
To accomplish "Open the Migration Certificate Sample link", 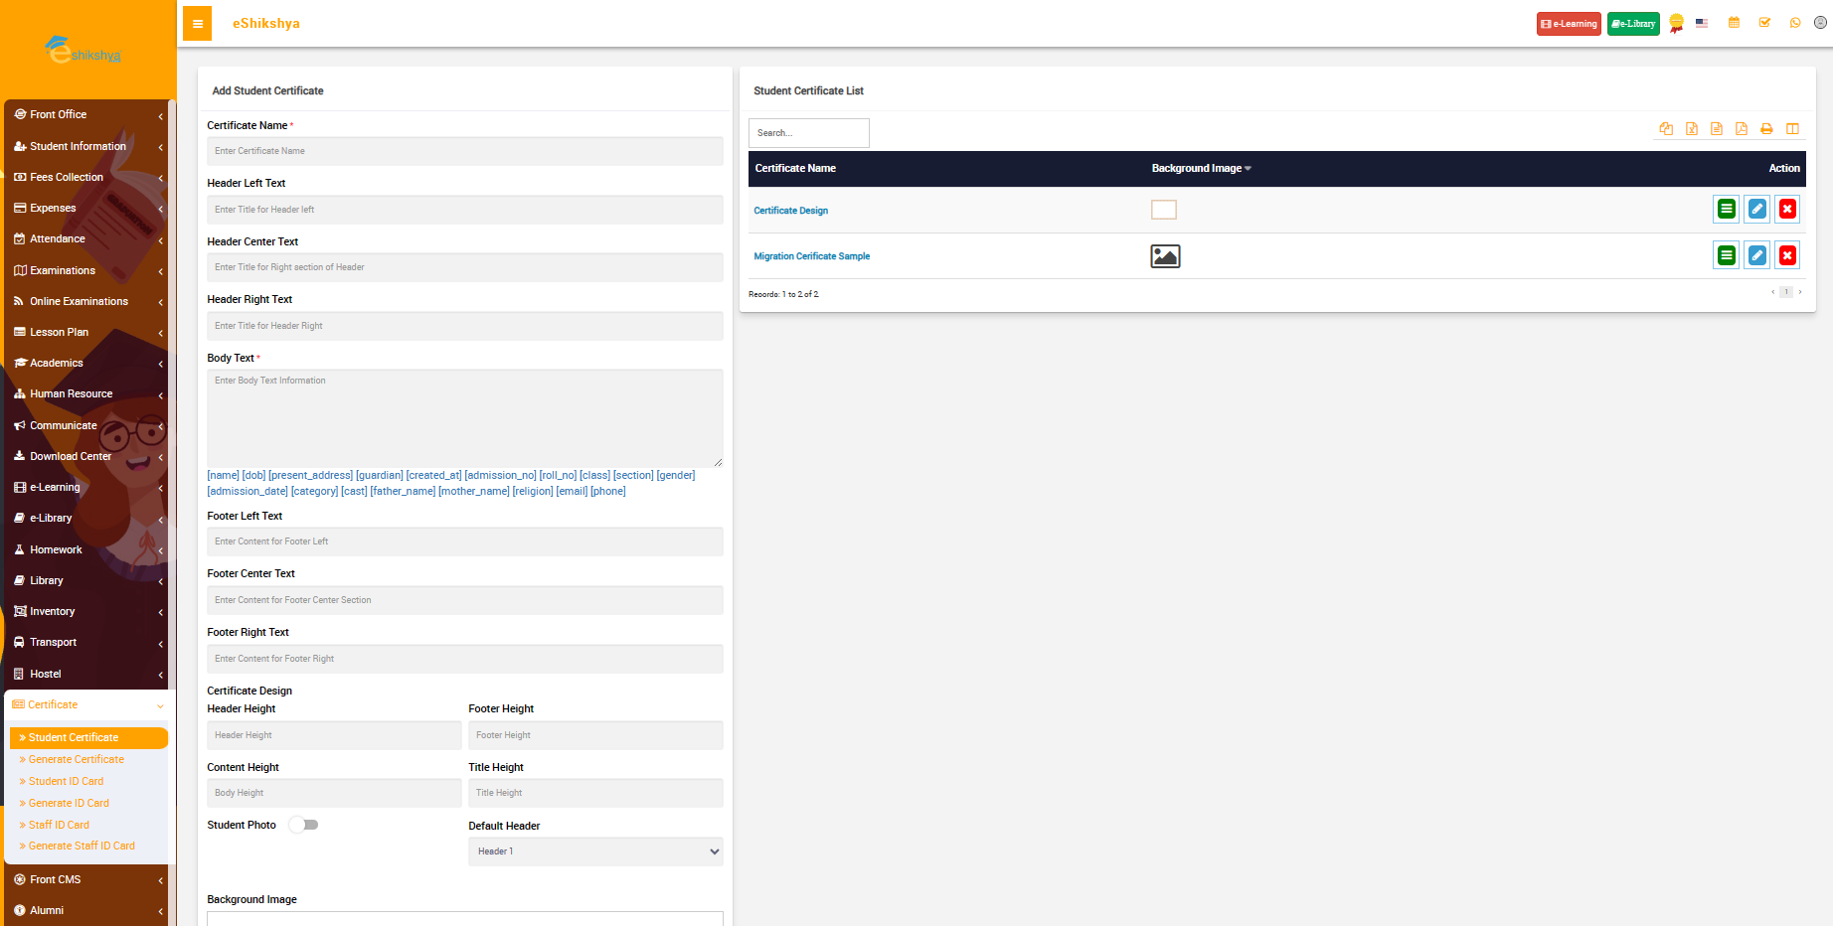I will coord(811,256).
